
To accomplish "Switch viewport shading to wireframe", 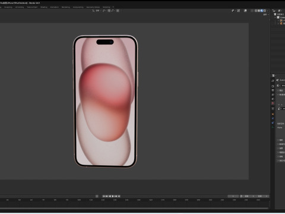I will coord(256,11).
